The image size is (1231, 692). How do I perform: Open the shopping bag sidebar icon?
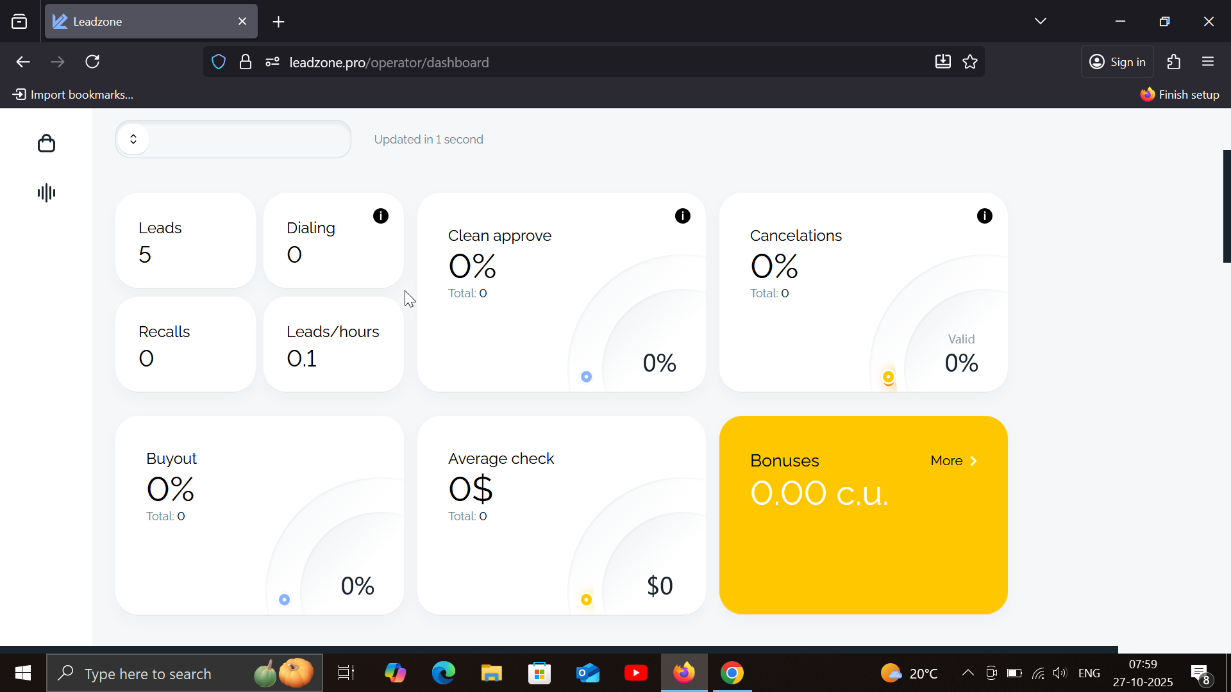(x=46, y=144)
